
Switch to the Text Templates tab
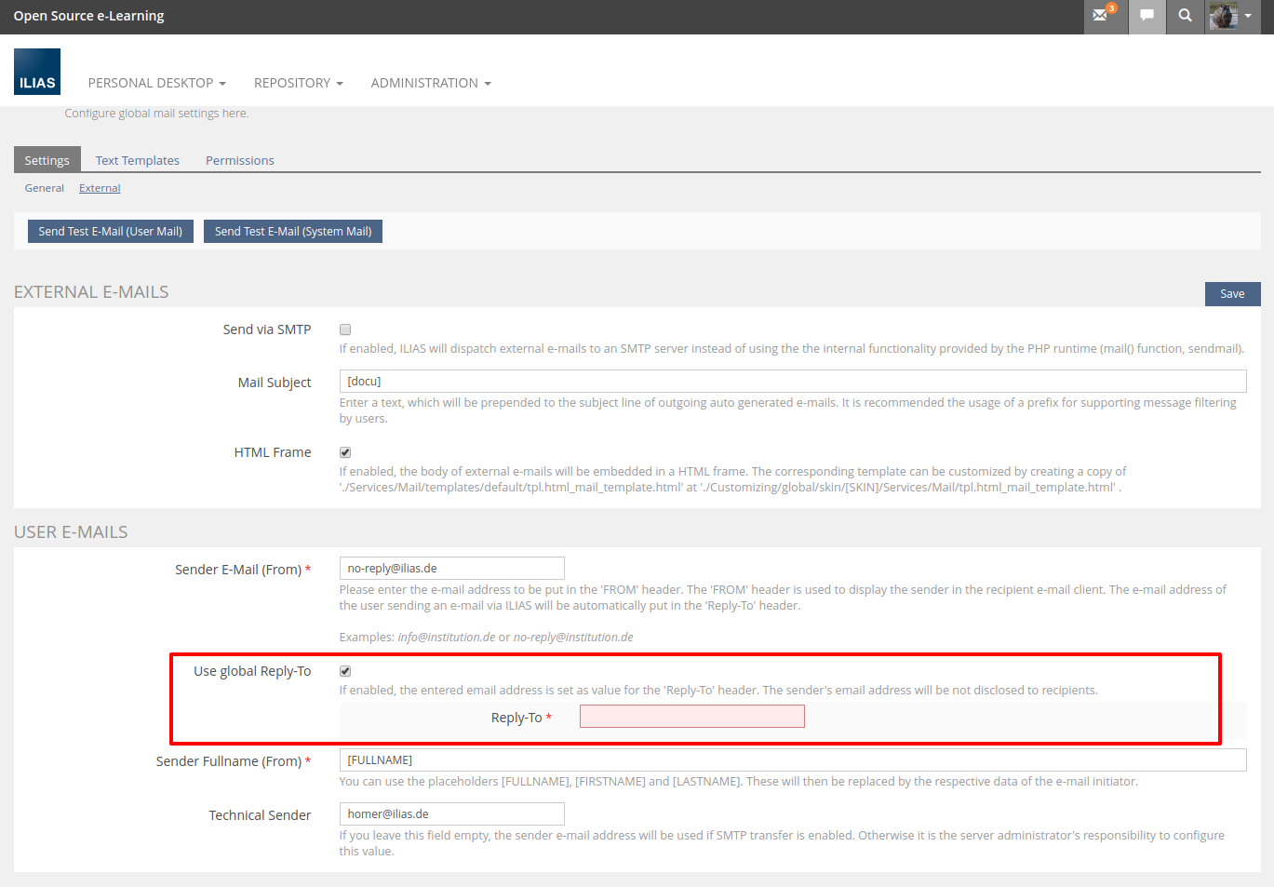coord(138,160)
